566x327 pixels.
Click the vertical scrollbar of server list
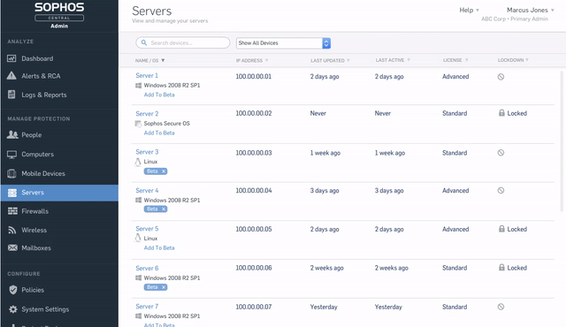coord(562,141)
